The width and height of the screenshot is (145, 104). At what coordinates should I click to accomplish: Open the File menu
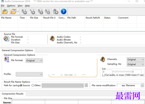click(3, 6)
